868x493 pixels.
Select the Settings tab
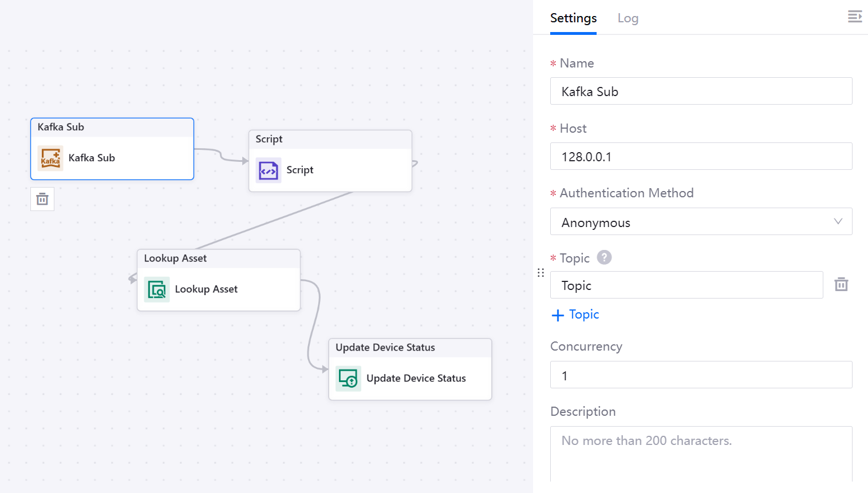[x=573, y=18]
